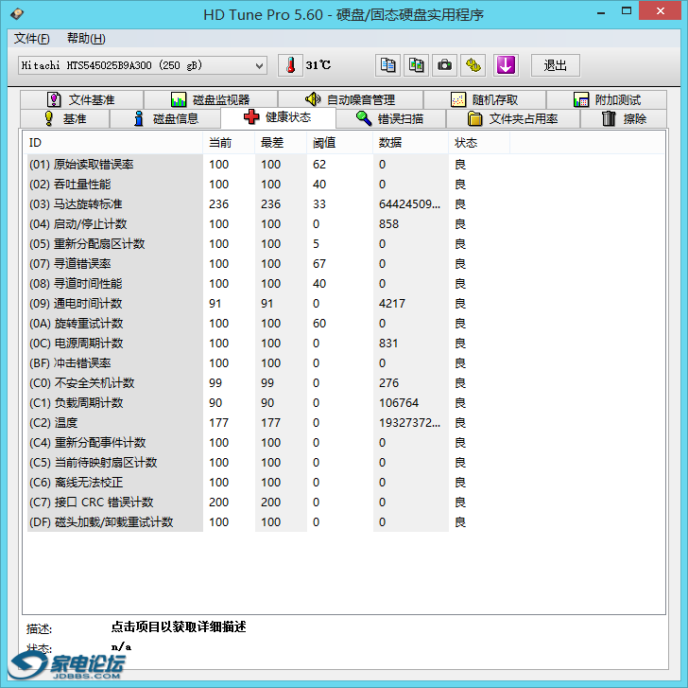Open the 帮助(H) menu
This screenshot has width=688, height=688.
pyautogui.click(x=86, y=39)
